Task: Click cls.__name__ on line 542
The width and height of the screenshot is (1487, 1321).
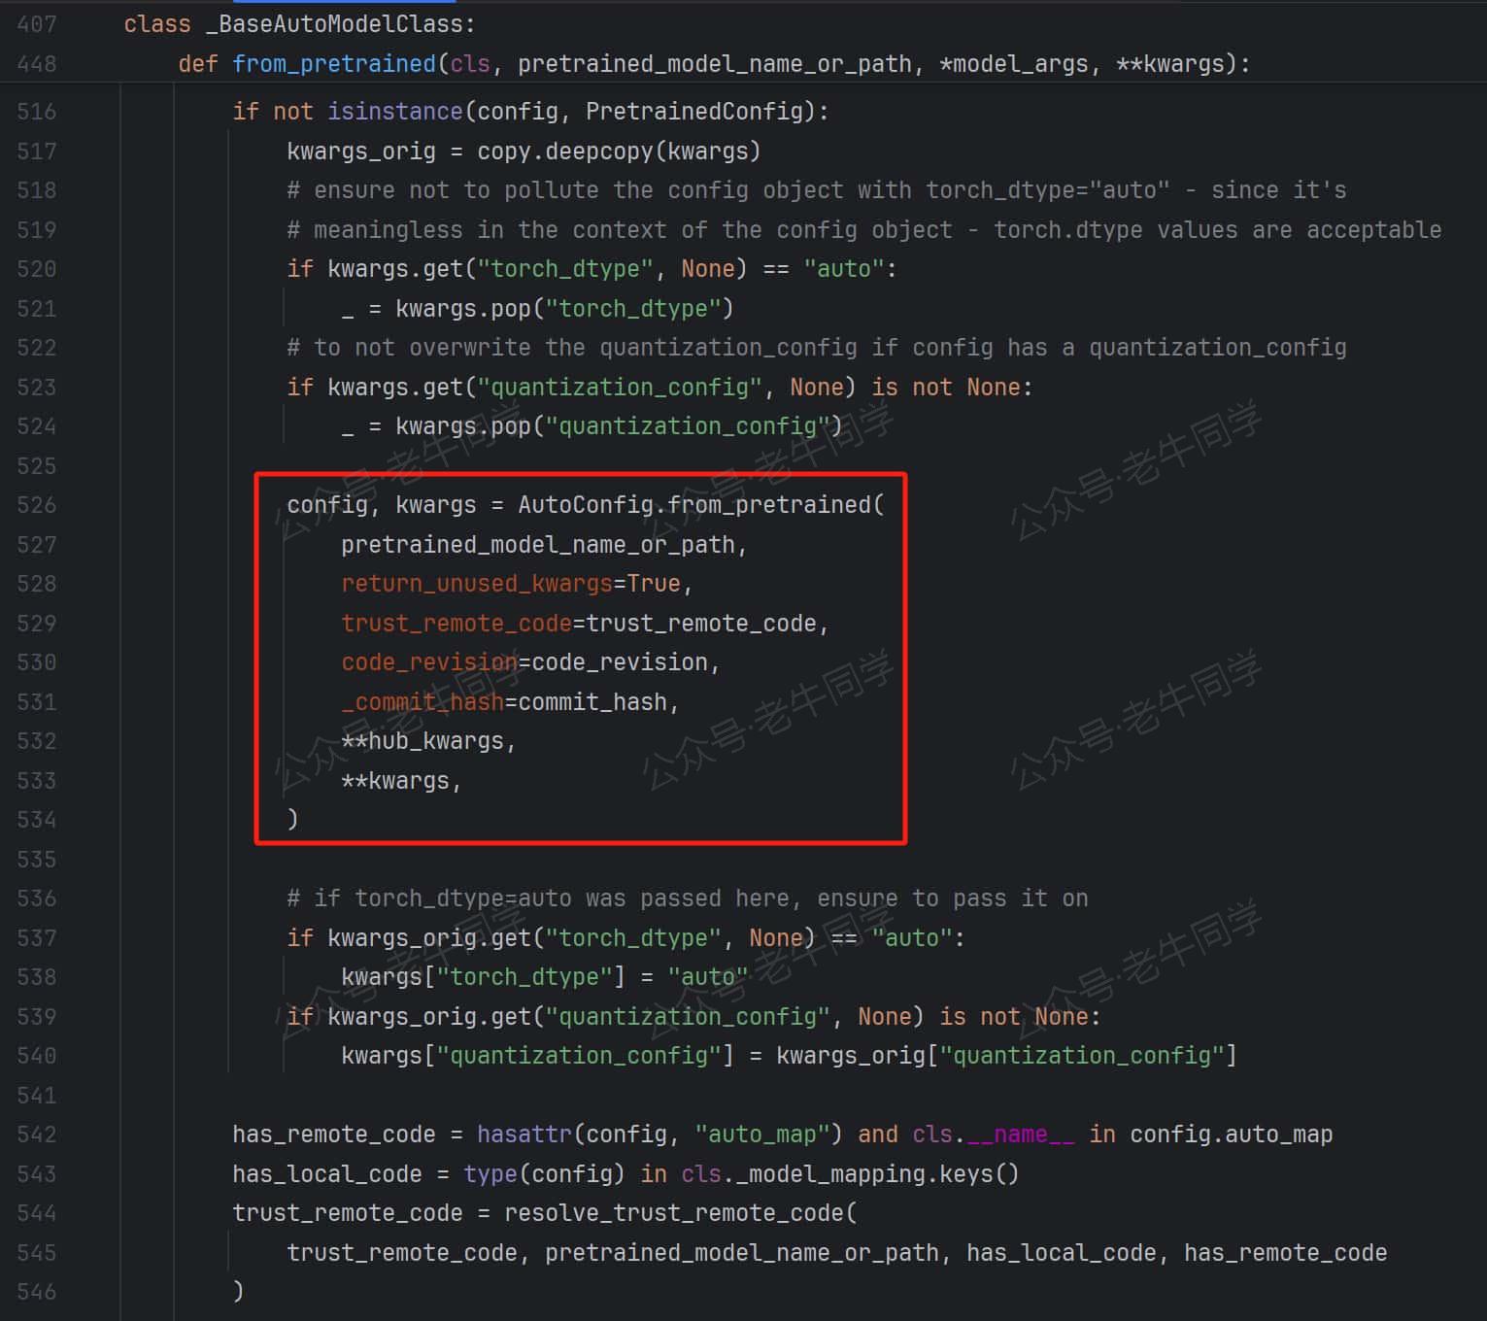Action: (x=993, y=1135)
